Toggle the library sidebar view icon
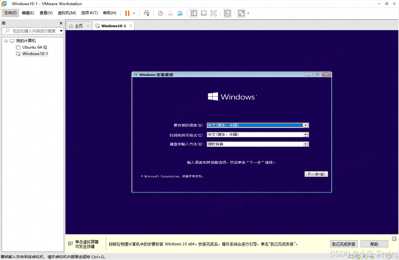This screenshot has width=399, height=260. click(194, 13)
